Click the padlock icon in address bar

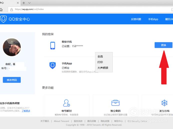click(11, 10)
